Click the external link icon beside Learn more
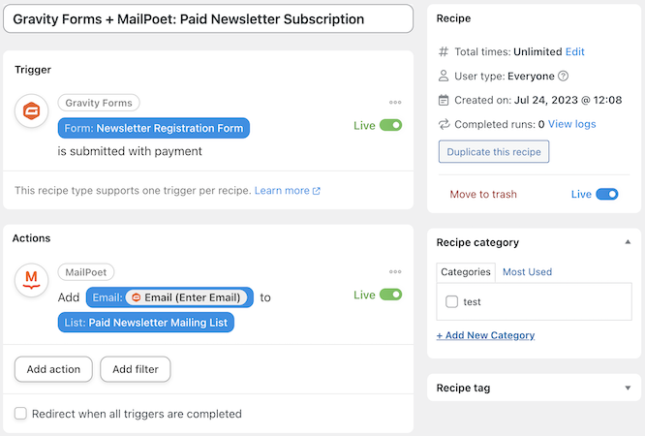 (317, 191)
